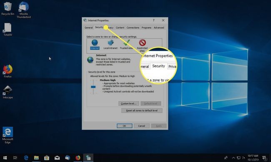Open the Windows Start menu
This screenshot has height=162, width=271.
click(x=5, y=158)
